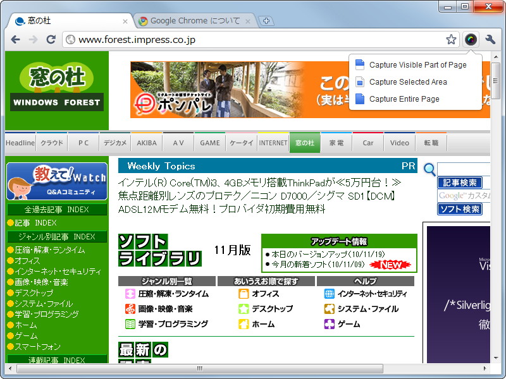Click the ADSL12Mモデム無料 topic link
This screenshot has height=379, width=506.
(x=221, y=209)
